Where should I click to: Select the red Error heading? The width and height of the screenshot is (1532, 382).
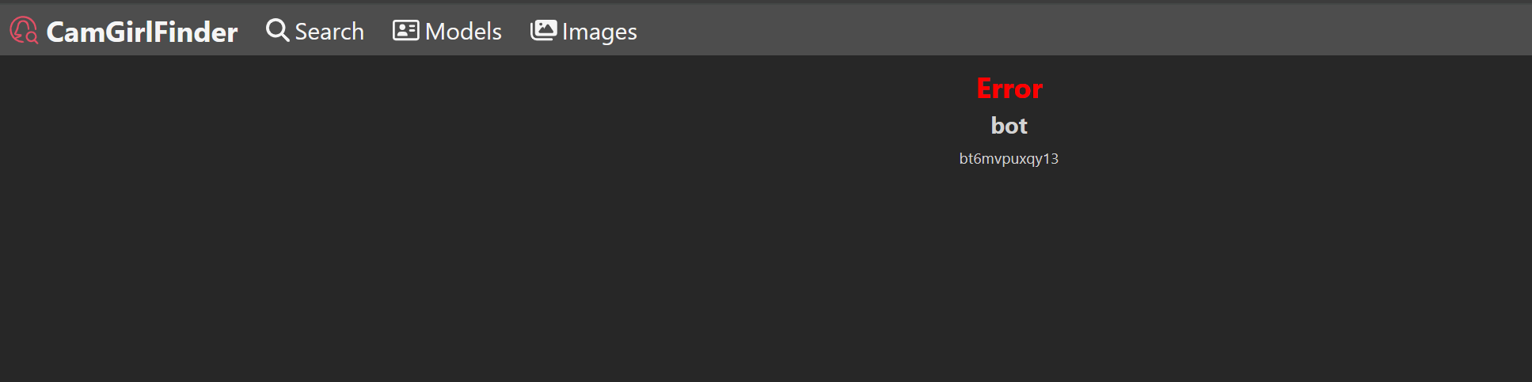1009,89
